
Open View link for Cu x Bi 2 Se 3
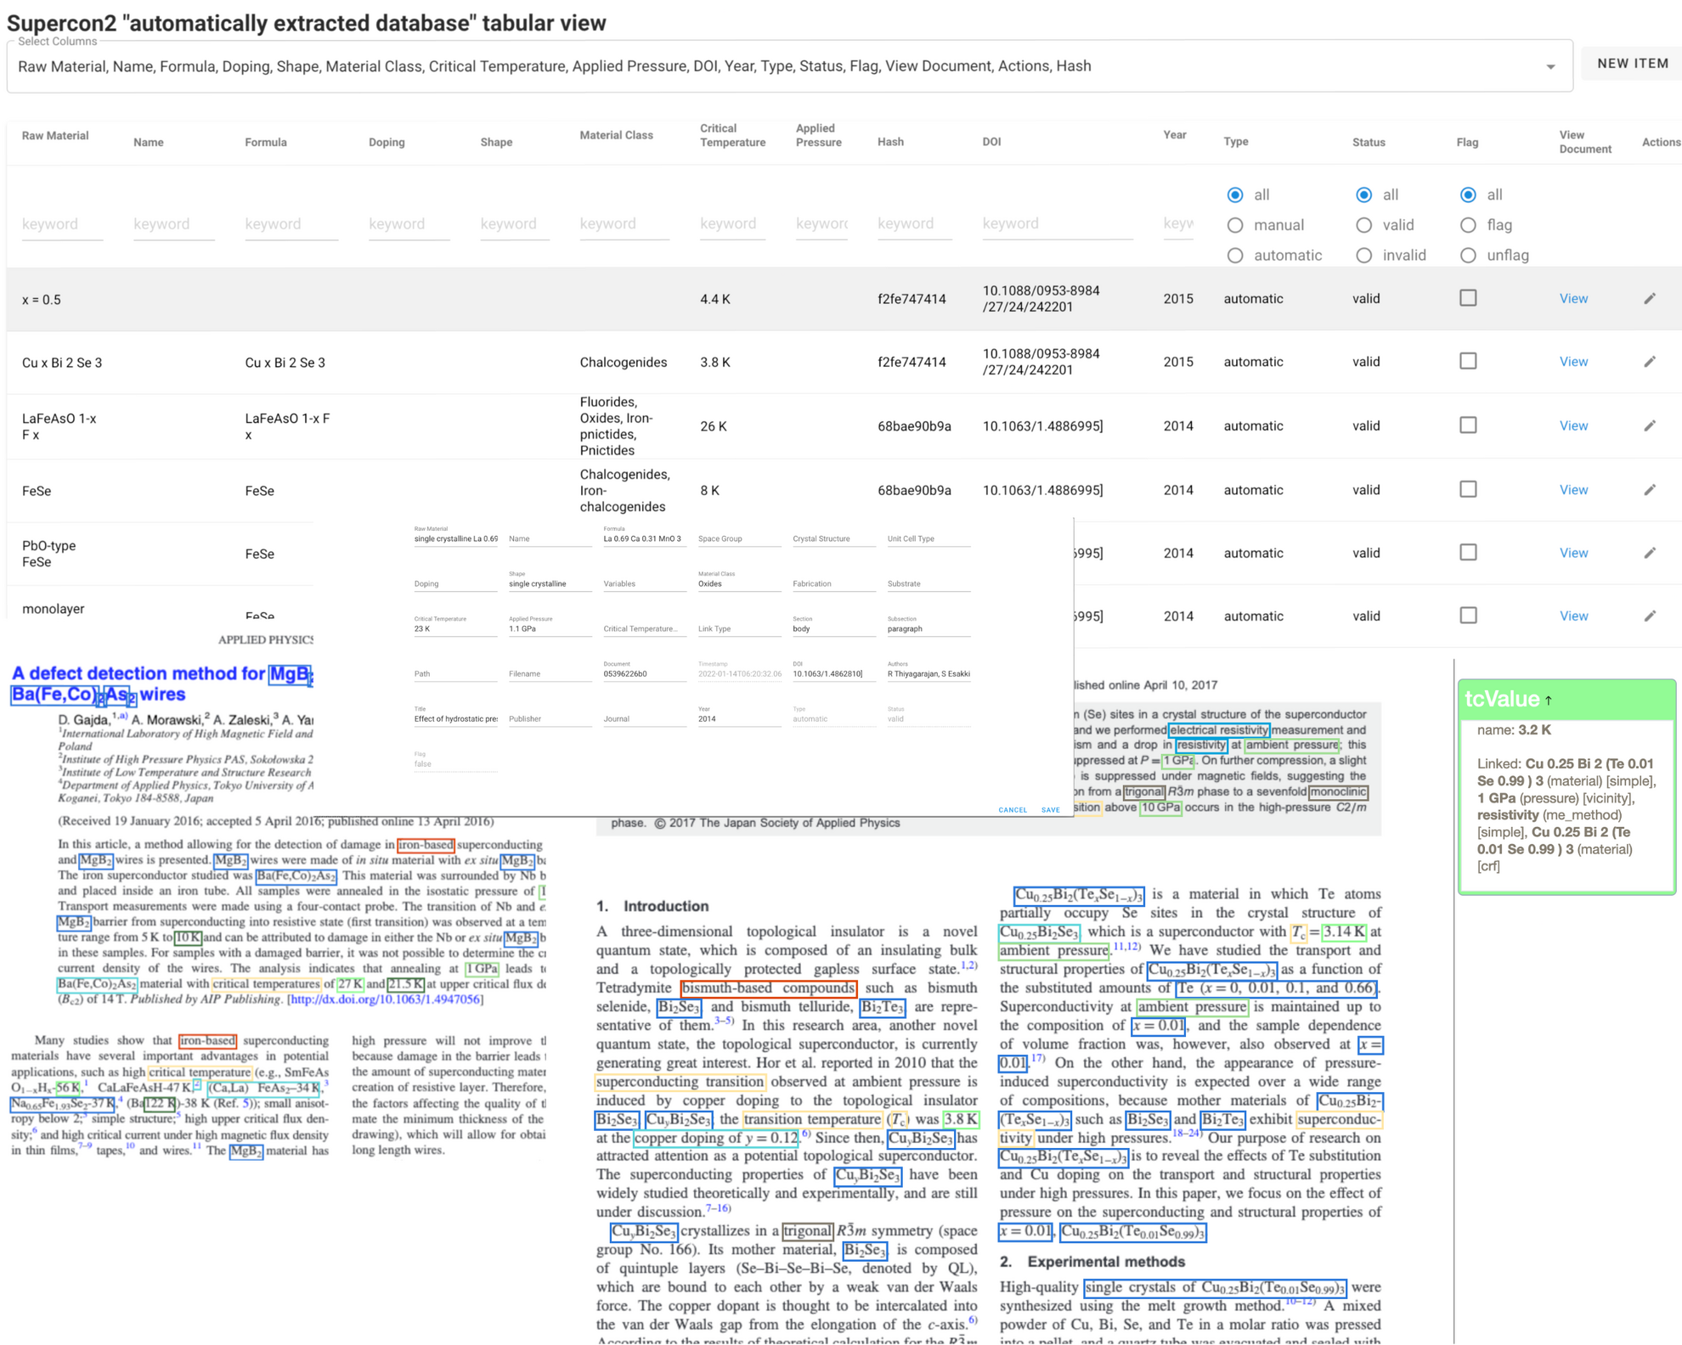[x=1573, y=362]
